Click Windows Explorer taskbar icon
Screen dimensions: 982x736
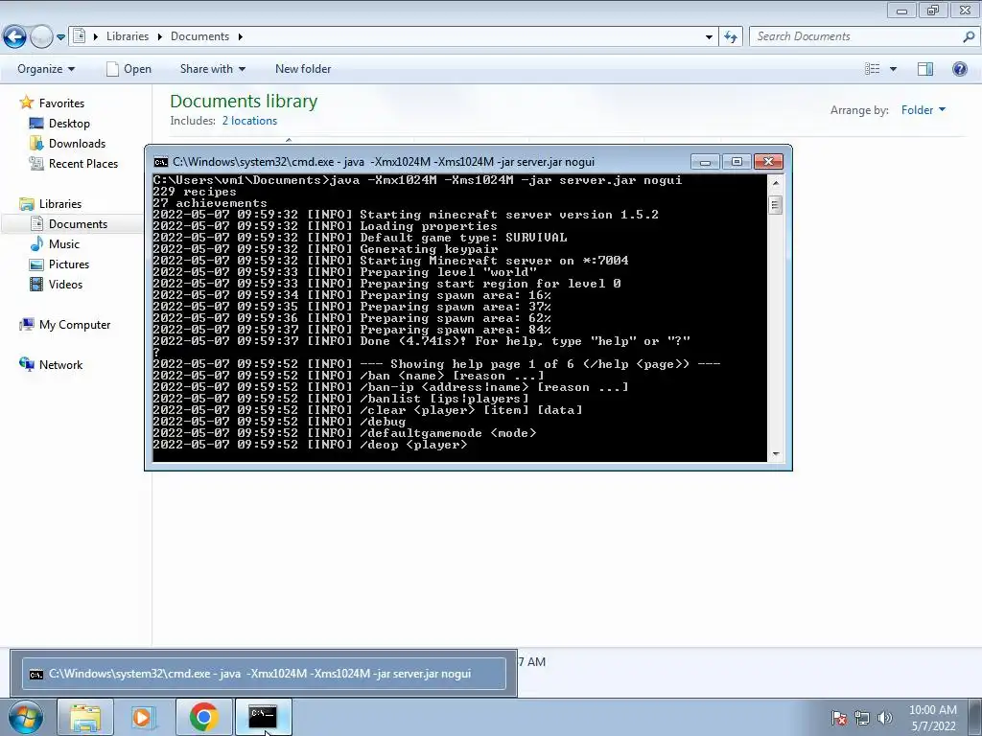point(85,718)
